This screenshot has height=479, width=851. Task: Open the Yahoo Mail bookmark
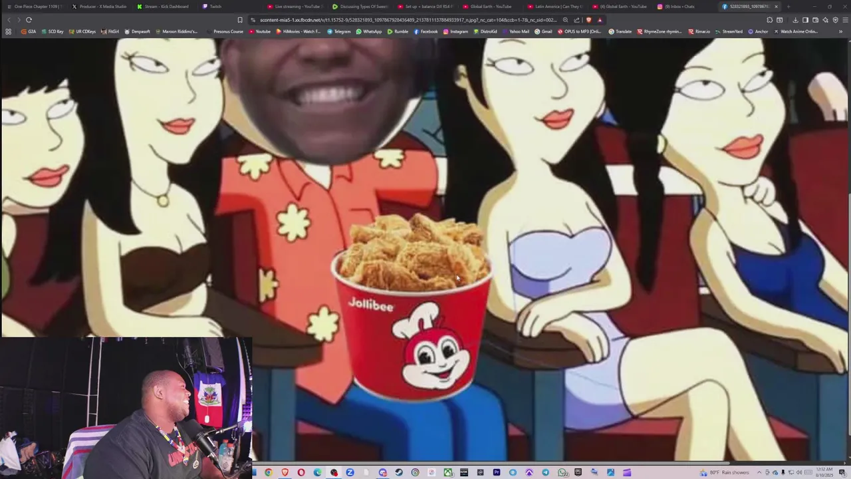tap(516, 31)
